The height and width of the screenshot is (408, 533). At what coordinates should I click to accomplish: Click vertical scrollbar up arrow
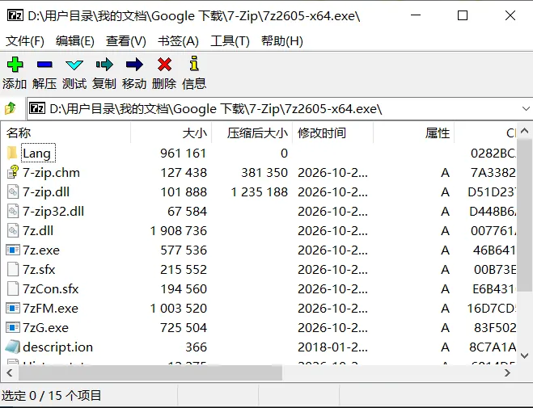[524, 131]
